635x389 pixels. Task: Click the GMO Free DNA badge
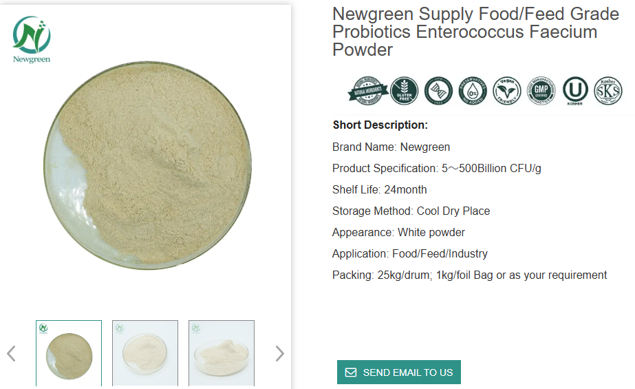click(x=438, y=90)
